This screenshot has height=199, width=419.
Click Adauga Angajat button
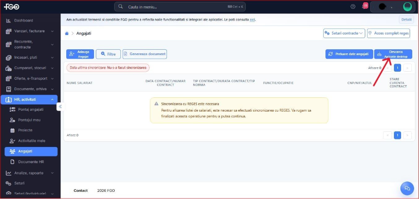(80, 54)
